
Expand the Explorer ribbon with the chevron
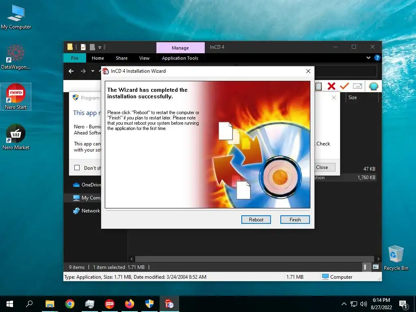pyautogui.click(x=368, y=58)
